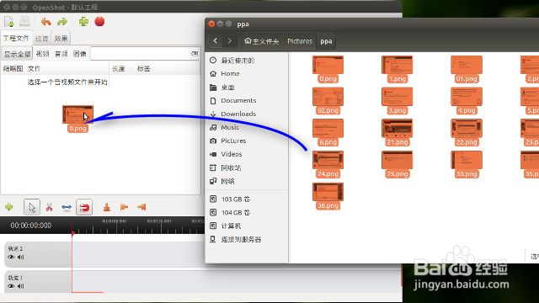Viewport: 539px width, 303px height.
Task: Select the 36.png thumbnail
Action: [328, 192]
